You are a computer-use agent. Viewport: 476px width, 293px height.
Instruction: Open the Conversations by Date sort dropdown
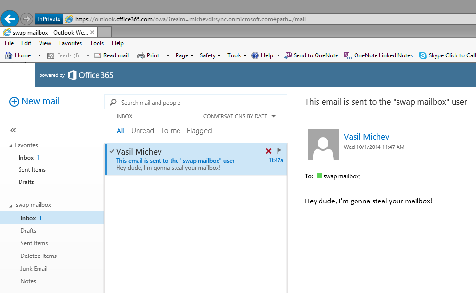(239, 116)
